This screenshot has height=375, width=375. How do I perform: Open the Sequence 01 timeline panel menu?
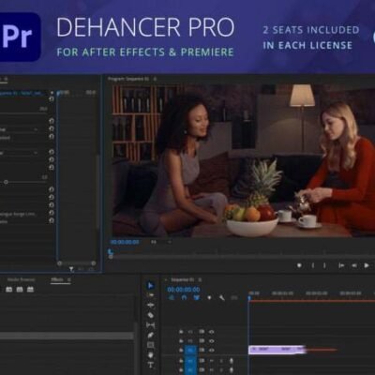(x=200, y=279)
